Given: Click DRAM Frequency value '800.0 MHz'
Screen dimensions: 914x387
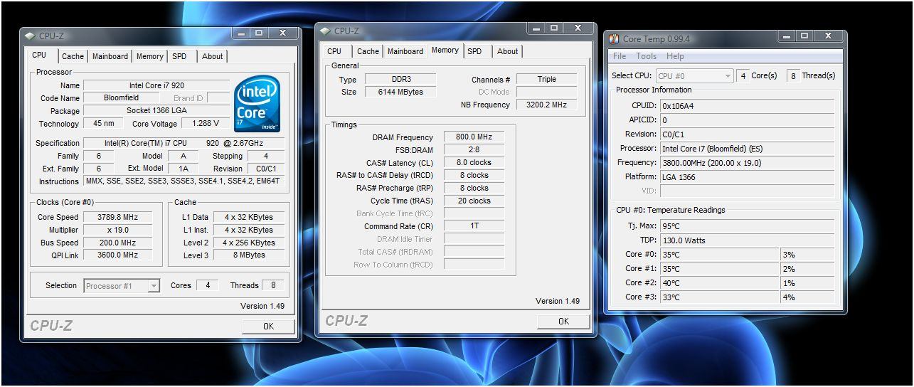Looking at the screenshot, I should click(x=474, y=137).
